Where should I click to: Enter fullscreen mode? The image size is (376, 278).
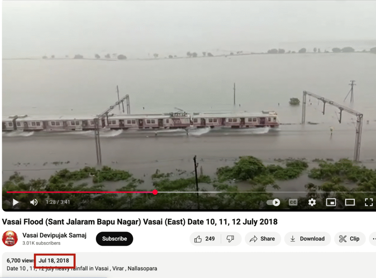(369, 203)
